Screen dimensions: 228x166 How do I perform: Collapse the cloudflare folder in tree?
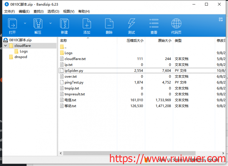tap(6, 46)
